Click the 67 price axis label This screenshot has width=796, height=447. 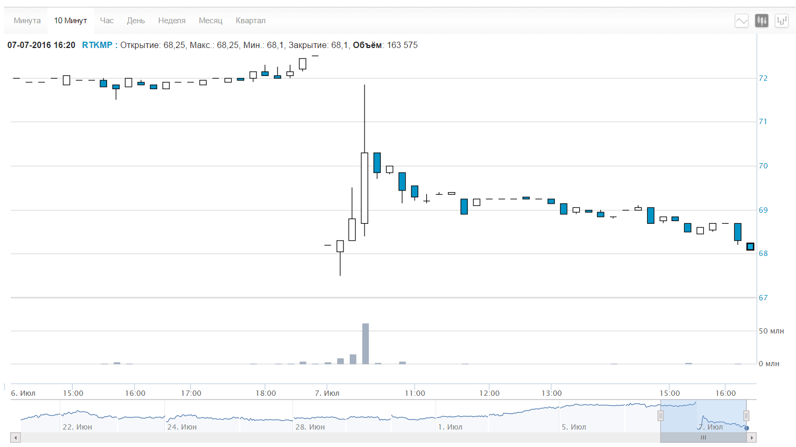coord(763,298)
